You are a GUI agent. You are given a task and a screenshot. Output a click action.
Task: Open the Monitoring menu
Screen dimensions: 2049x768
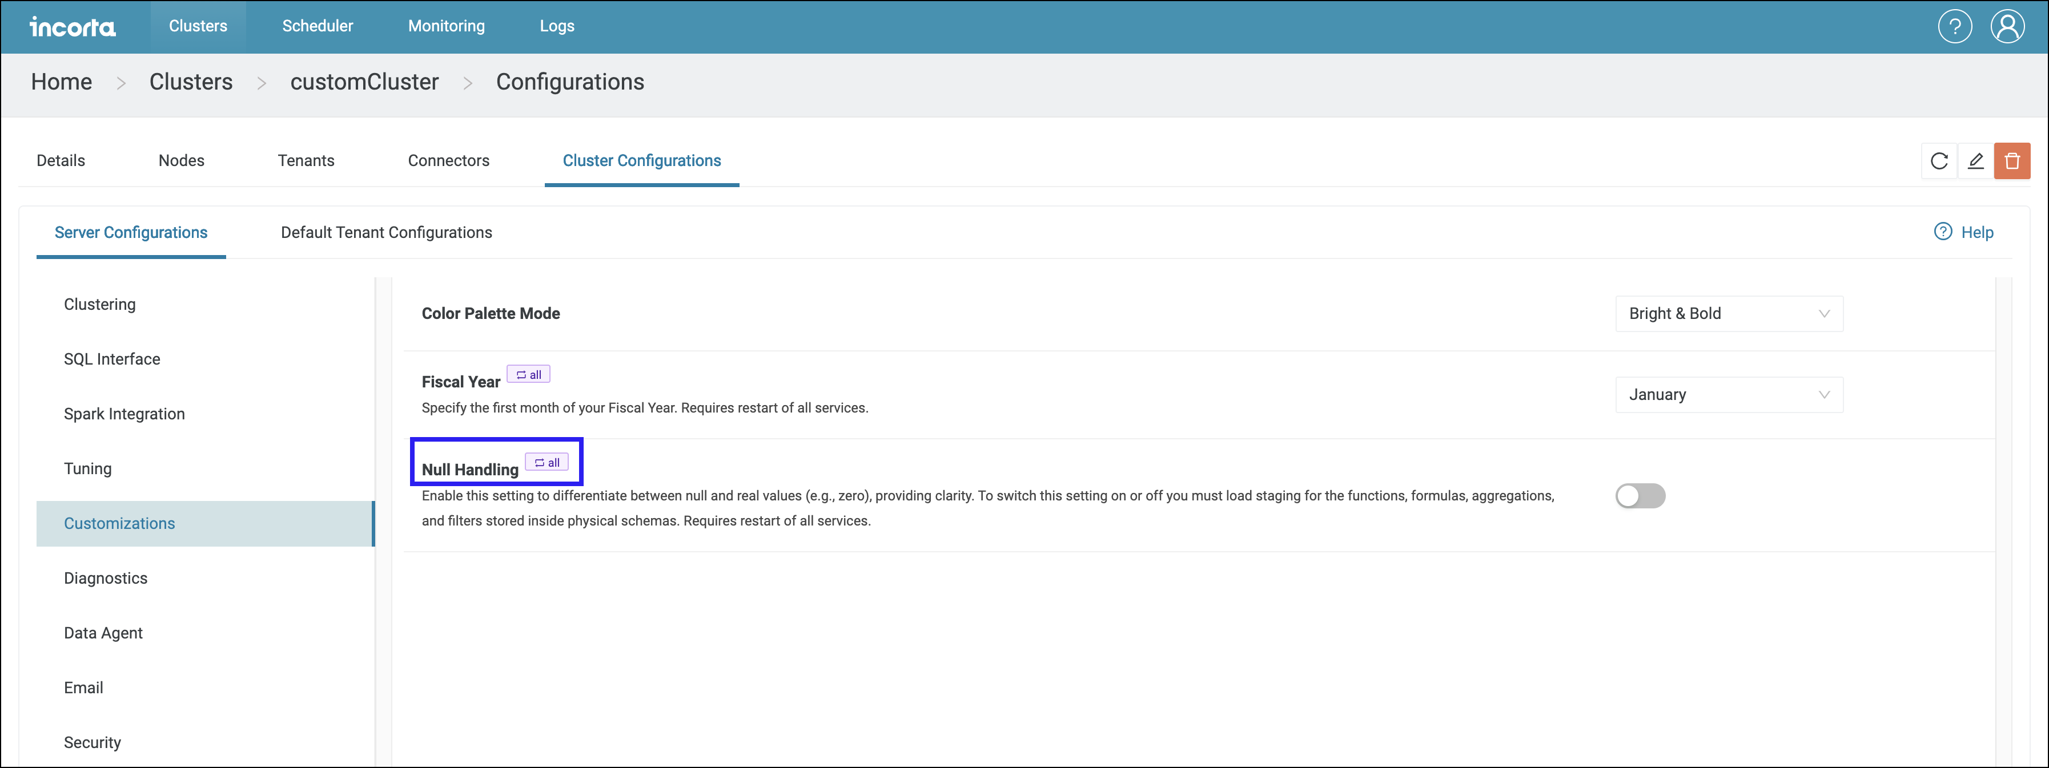click(446, 26)
